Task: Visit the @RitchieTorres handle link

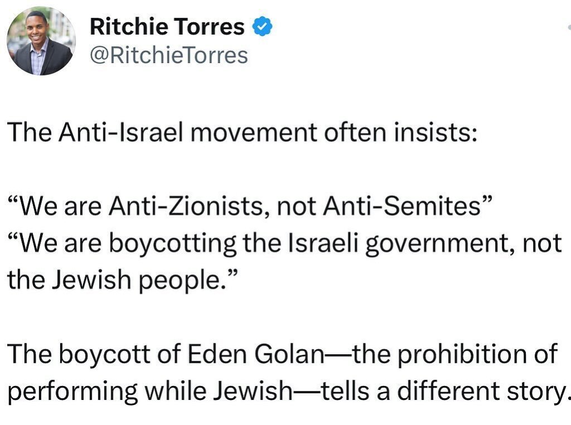Action: (x=168, y=56)
